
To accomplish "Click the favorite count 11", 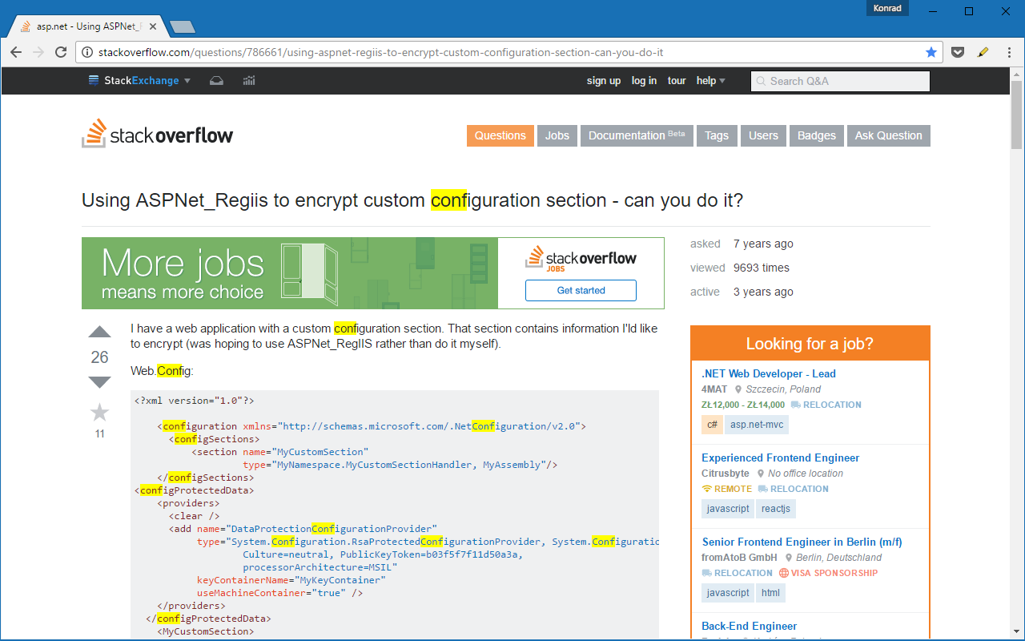I will [99, 433].
